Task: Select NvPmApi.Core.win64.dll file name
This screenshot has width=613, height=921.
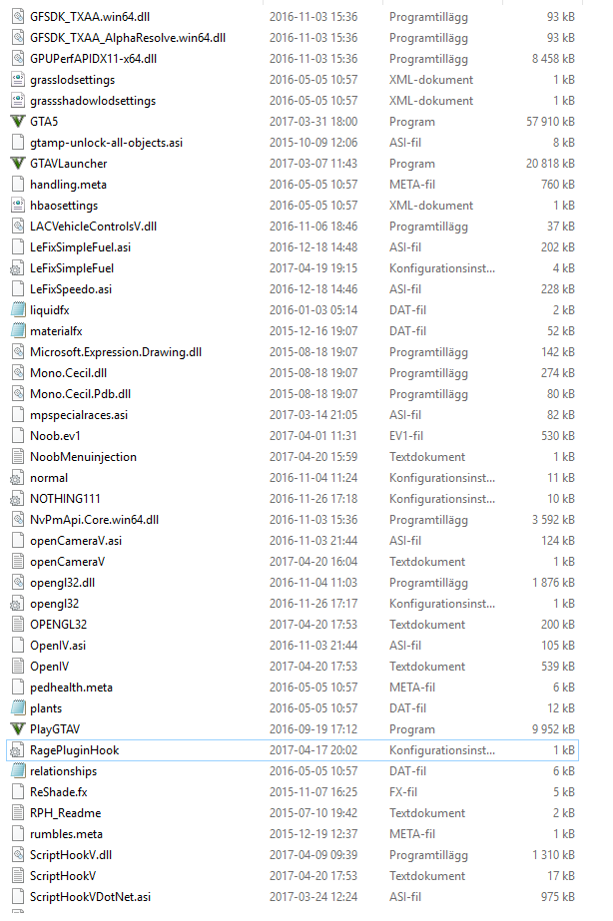Action: 94,519
